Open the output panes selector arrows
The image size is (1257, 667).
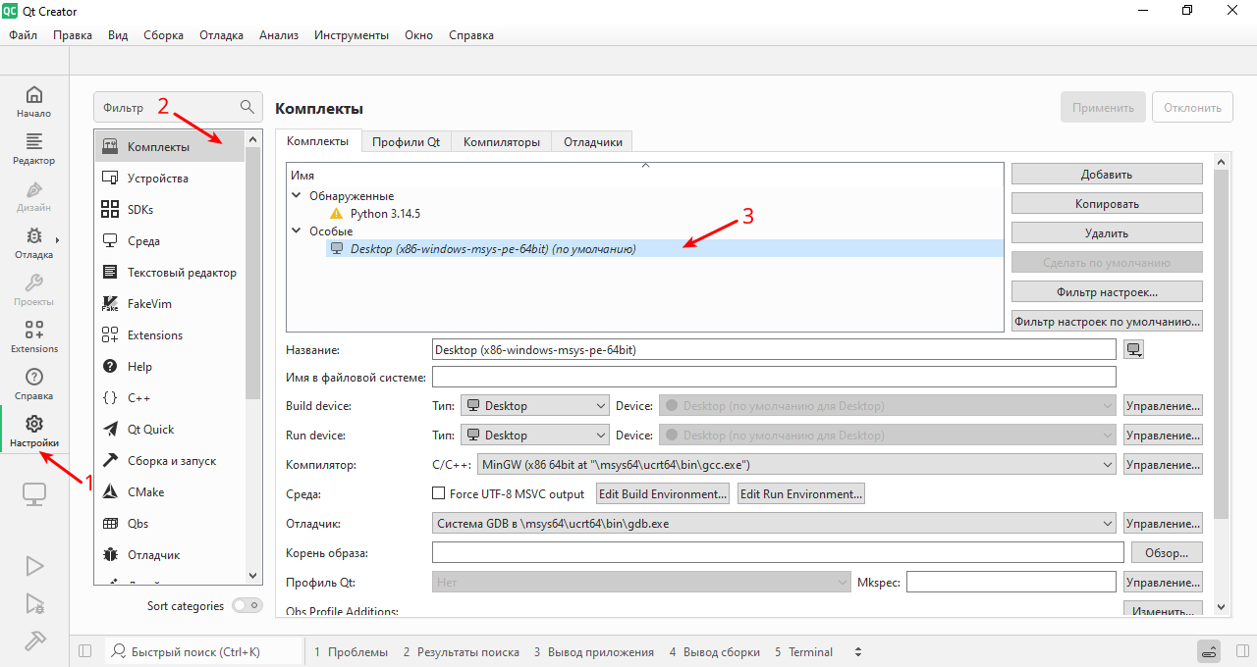(x=858, y=652)
